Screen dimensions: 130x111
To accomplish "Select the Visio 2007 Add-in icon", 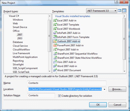I will (x=55, y=62).
